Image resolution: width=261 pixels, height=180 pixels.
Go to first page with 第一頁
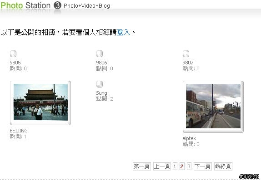pyautogui.click(x=142, y=166)
